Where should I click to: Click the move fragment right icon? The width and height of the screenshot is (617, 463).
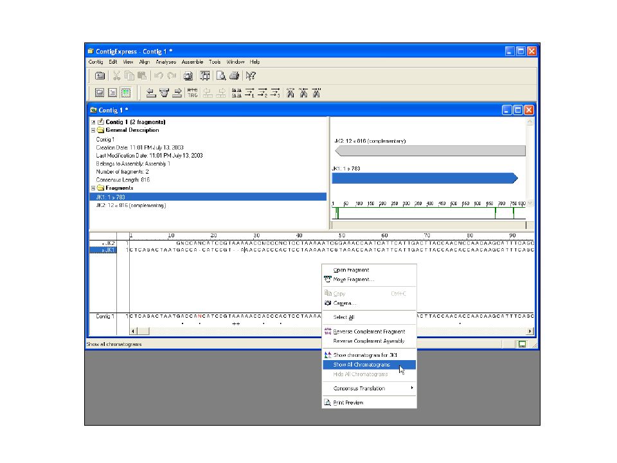pyautogui.click(x=177, y=93)
